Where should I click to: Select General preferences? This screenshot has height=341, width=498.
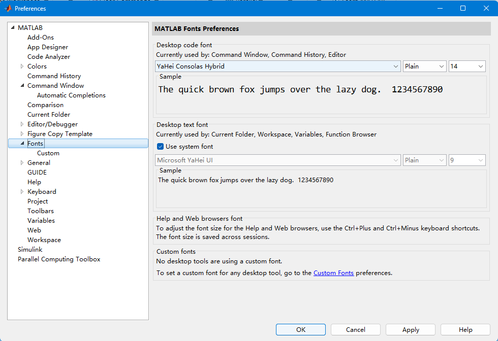click(x=39, y=163)
